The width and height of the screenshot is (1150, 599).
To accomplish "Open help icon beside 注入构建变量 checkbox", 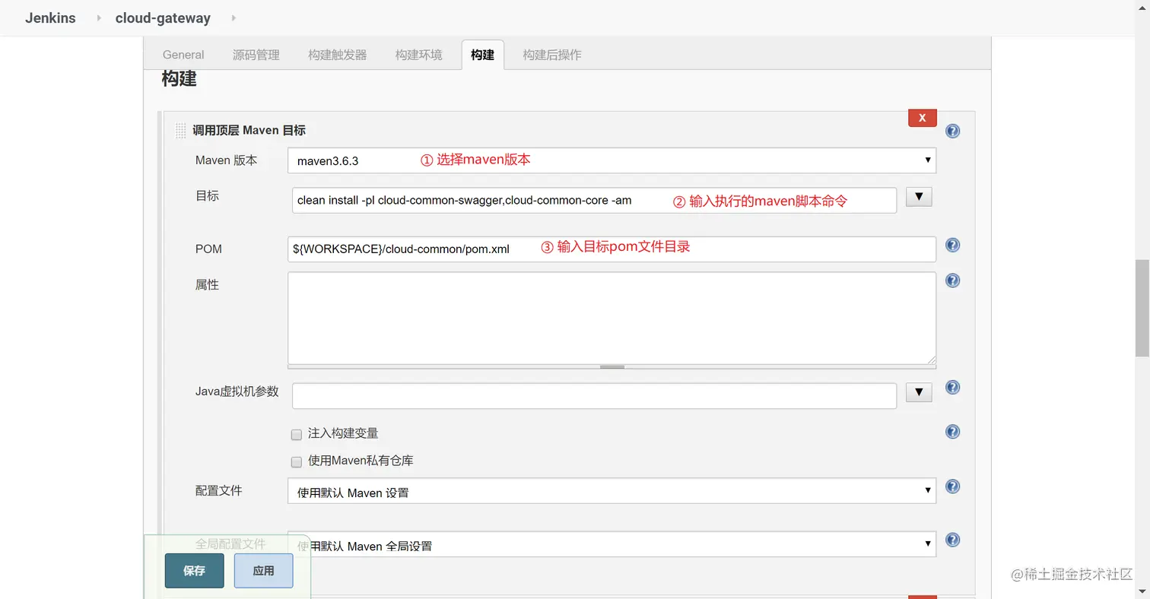I will (x=952, y=432).
